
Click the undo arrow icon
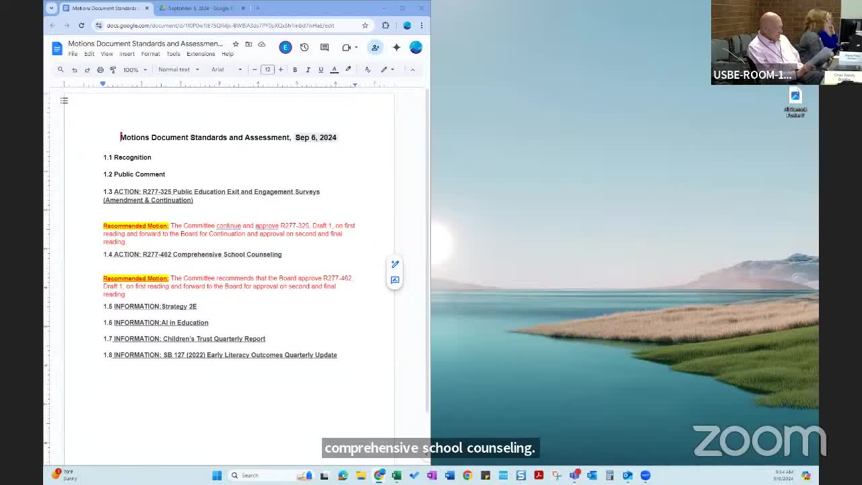point(74,69)
